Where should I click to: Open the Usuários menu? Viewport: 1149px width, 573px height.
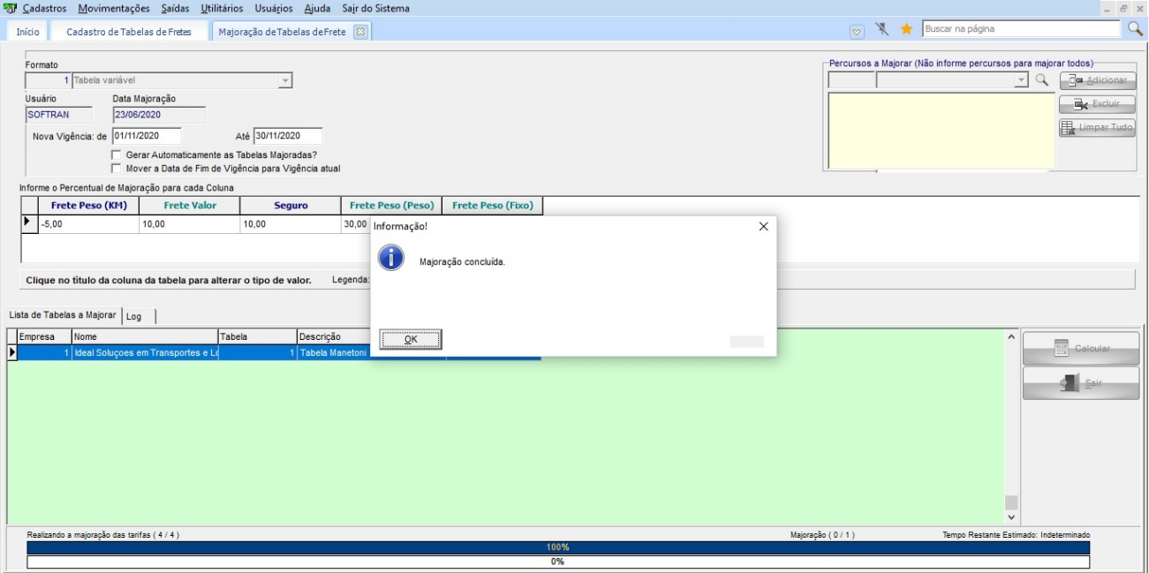274,8
